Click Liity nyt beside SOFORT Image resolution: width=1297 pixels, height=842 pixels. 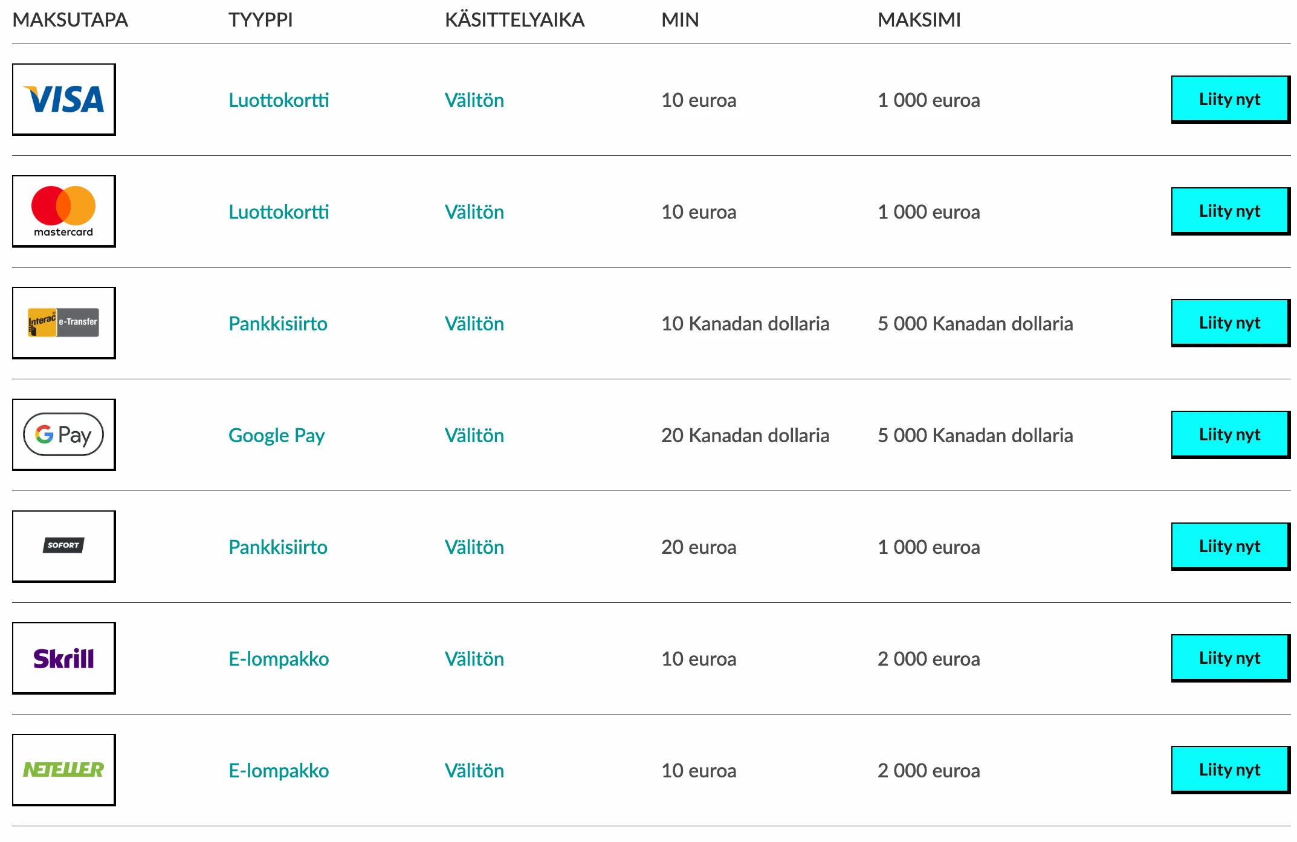click(1230, 546)
